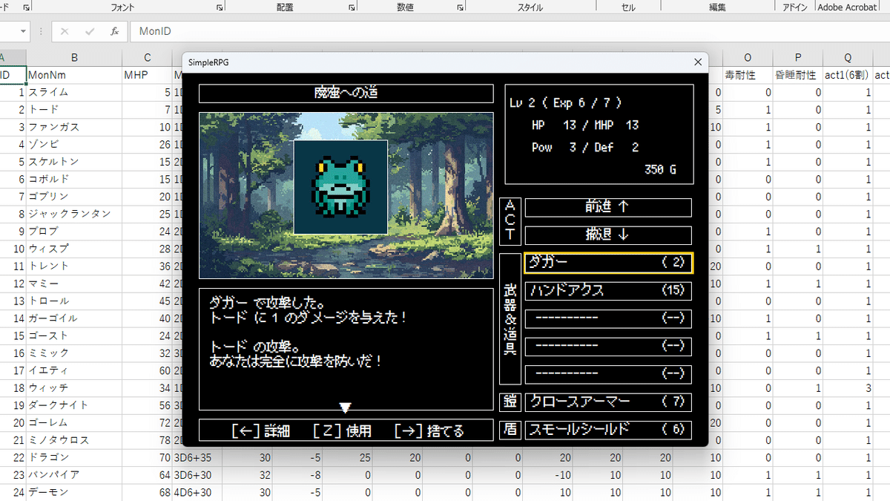Select the MonNm header cell
The width and height of the screenshot is (890, 501).
(74, 75)
